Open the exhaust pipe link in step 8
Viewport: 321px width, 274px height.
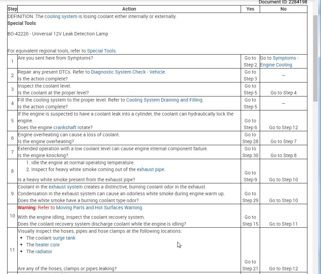tap(150, 169)
